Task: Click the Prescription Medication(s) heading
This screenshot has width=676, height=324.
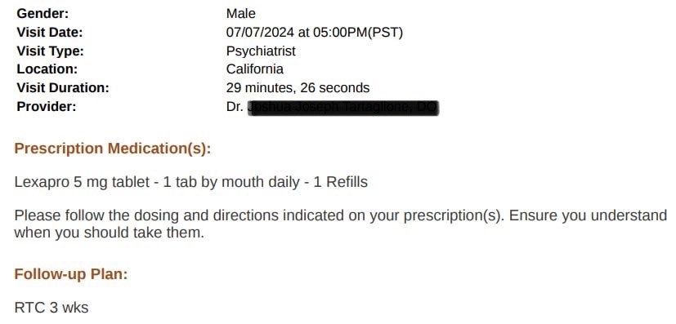Action: (x=113, y=149)
